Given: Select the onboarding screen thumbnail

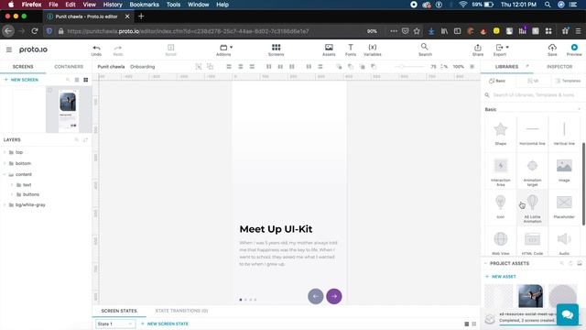Looking at the screenshot, I should tap(68, 110).
